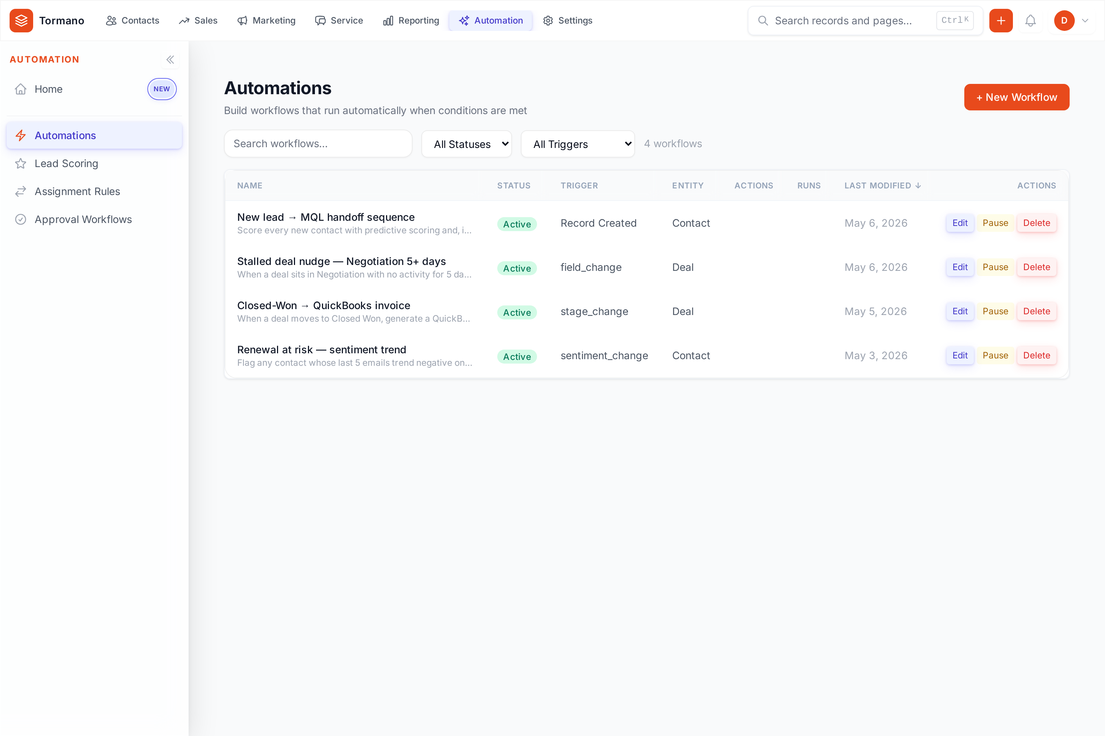Click the notifications bell icon
1105x736 pixels.
coord(1030,21)
